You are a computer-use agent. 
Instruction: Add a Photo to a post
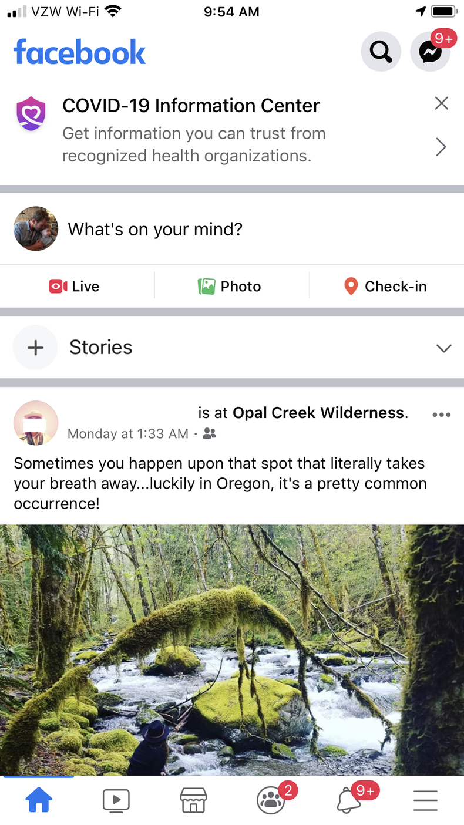(230, 287)
